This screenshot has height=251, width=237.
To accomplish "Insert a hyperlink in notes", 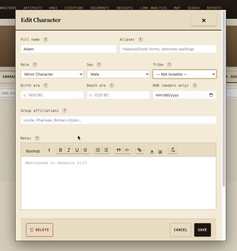I will tap(139, 150).
